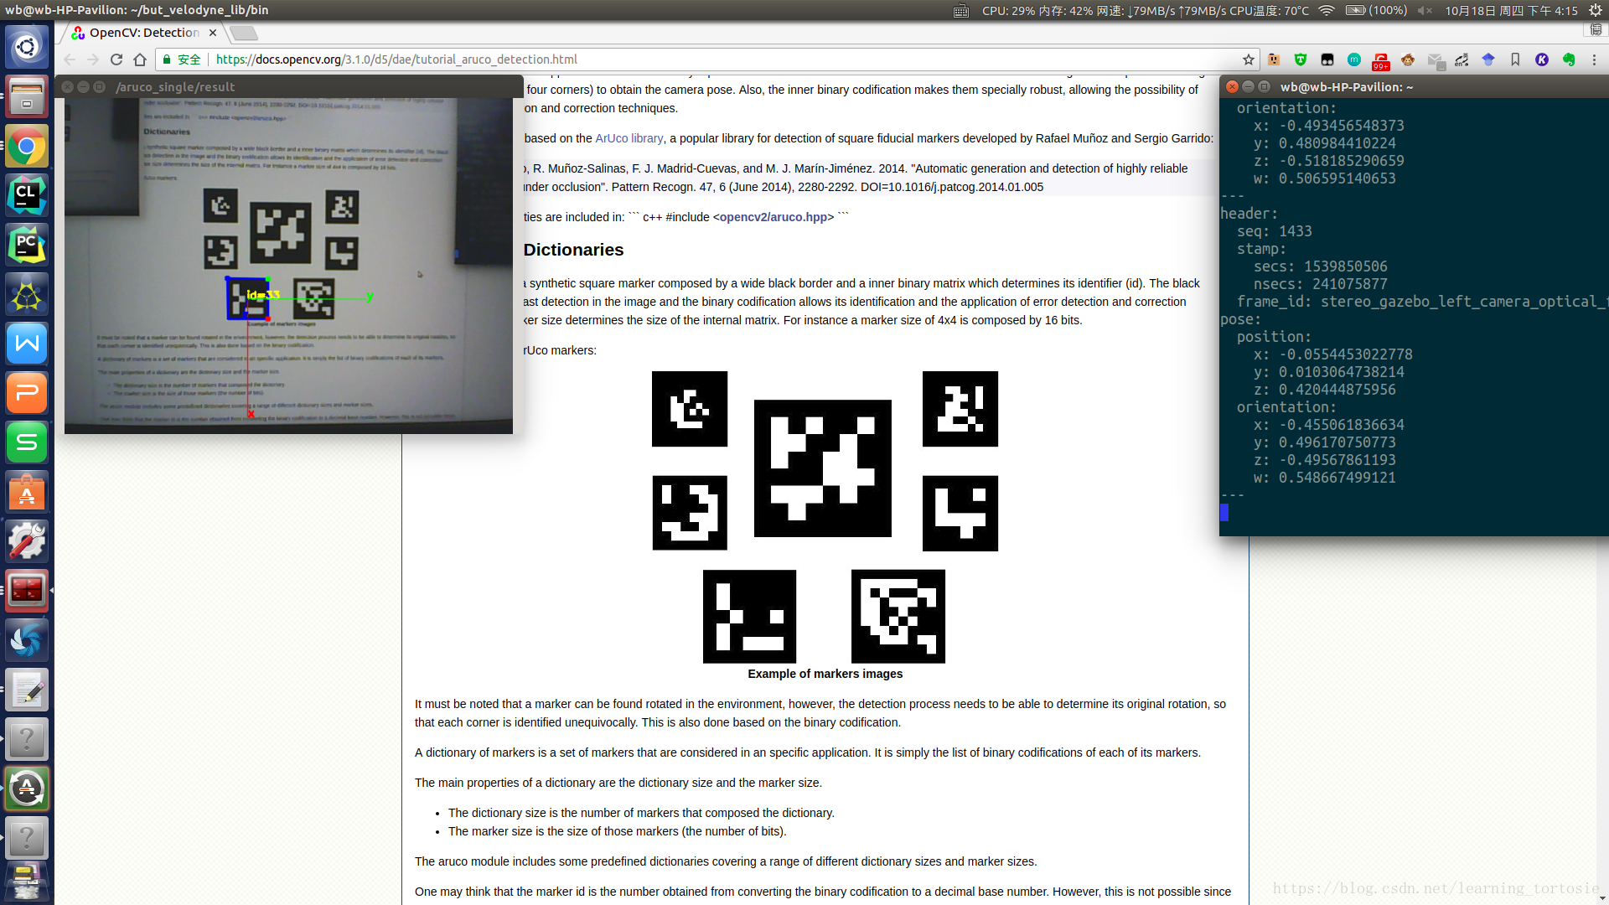This screenshot has height=905, width=1609.
Task: Click the CPU memory network monitor indicator
Action: (1145, 10)
